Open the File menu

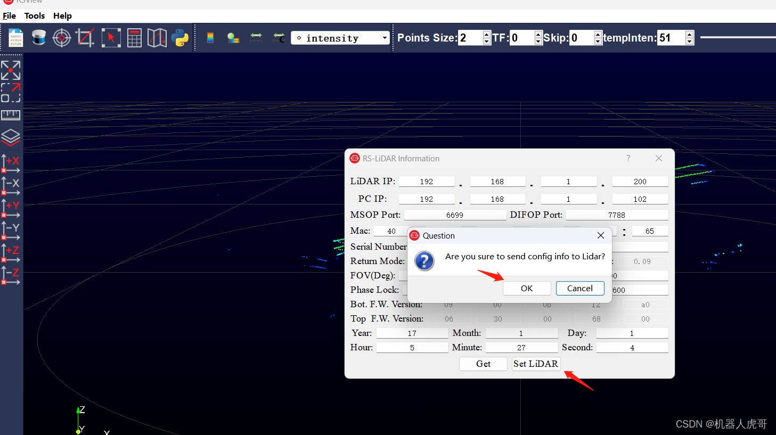coord(9,16)
